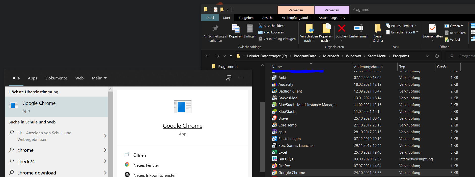475x177 pixels.
Task: Switch to the Freigeben tab
Action: tap(246, 18)
